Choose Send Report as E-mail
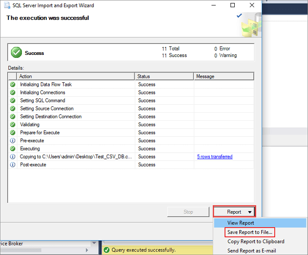 (x=252, y=251)
